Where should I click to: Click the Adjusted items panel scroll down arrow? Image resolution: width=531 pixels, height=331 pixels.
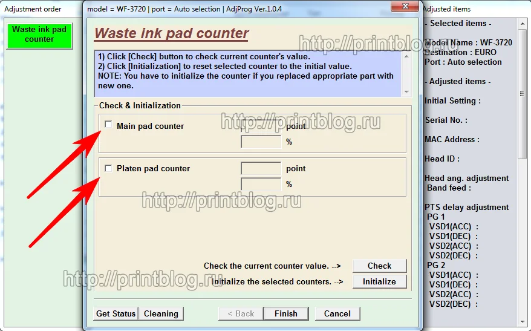point(522,321)
